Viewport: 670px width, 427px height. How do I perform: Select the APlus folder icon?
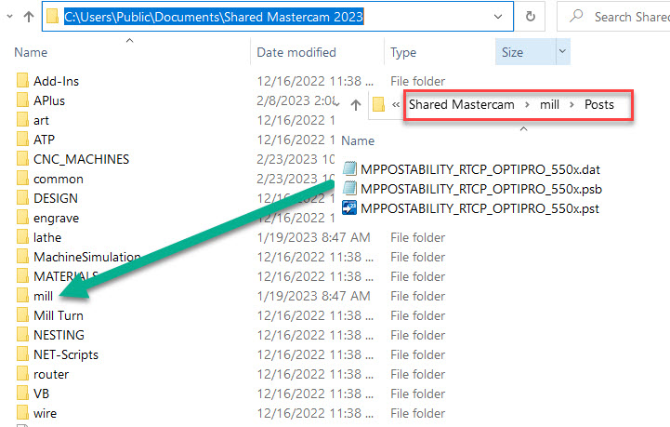pos(22,100)
